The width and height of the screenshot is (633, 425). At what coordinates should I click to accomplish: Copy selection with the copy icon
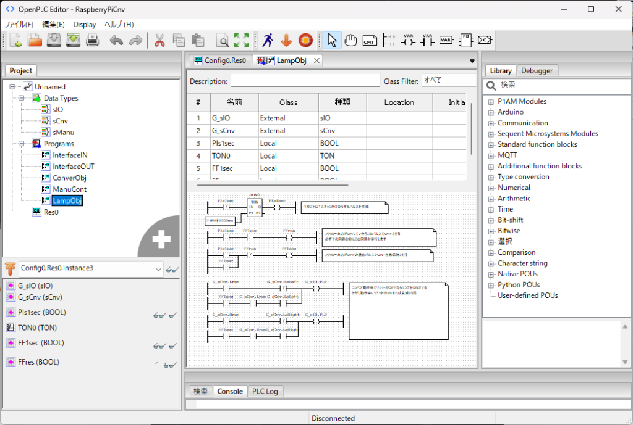[179, 40]
